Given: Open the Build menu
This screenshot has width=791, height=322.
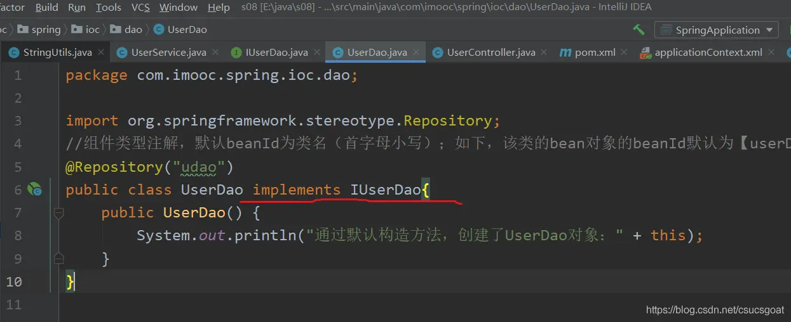Looking at the screenshot, I should [x=47, y=8].
